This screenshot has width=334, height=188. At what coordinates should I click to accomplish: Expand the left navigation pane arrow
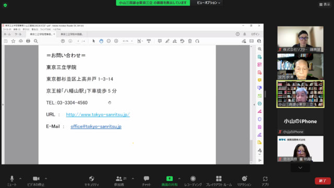pos(3,104)
